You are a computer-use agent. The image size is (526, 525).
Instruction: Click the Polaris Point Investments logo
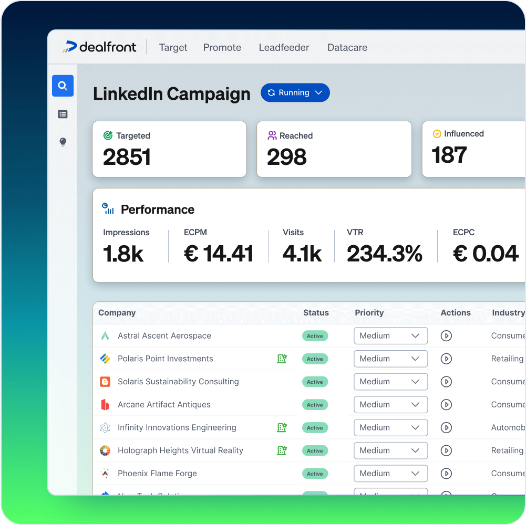point(105,359)
